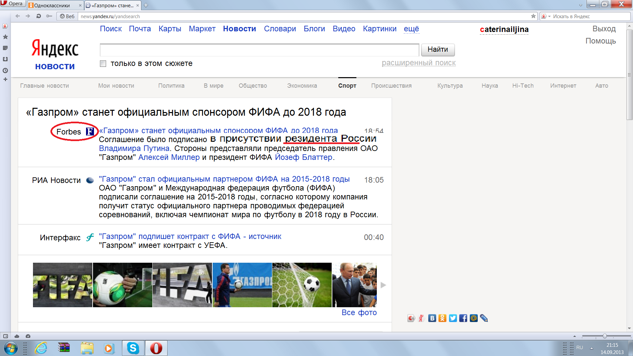This screenshot has width=633, height=356.
Task: Toggle the Opera panel sidebar button
Action: tap(6, 336)
